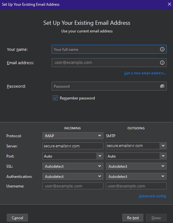Open the Advanced config link
Image resolution: width=173 pixels, height=223 pixels.
(x=152, y=196)
